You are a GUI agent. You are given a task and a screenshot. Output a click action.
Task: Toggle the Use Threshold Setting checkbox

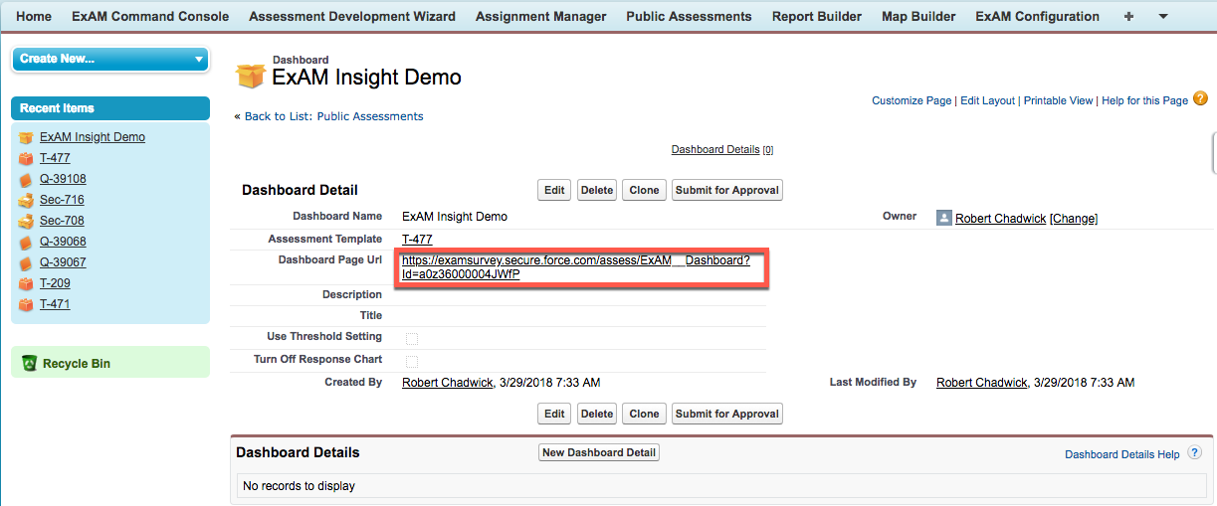point(412,339)
